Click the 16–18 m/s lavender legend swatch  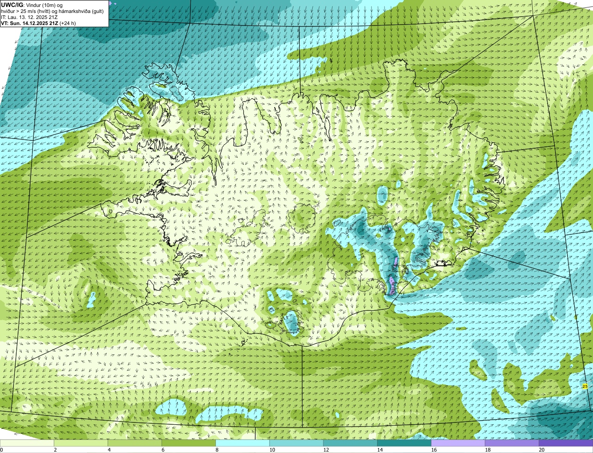(x=458, y=443)
